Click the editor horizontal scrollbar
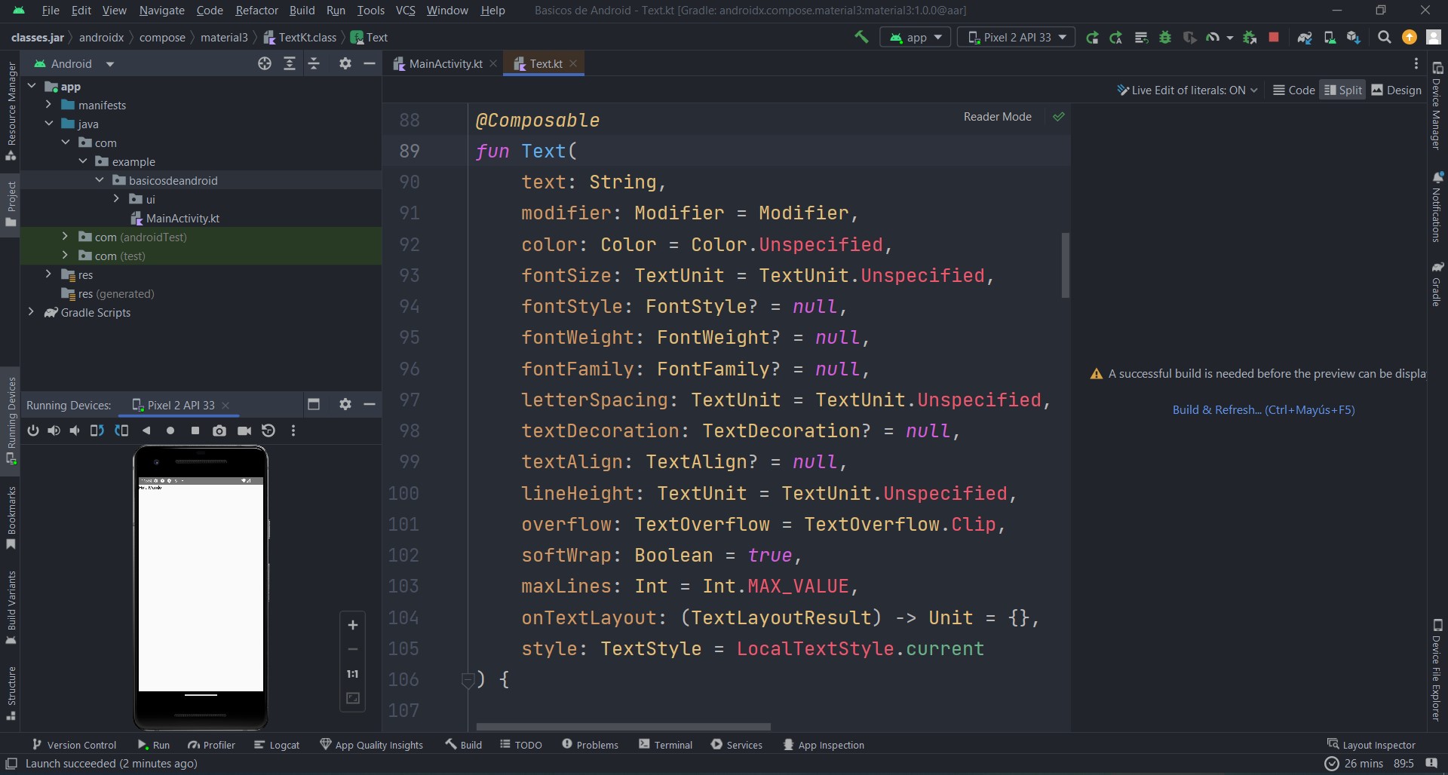Viewport: 1448px width, 775px height. click(x=623, y=727)
